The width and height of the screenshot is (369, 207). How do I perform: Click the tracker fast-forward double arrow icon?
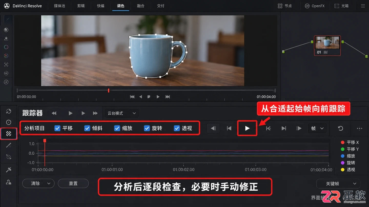(95, 113)
